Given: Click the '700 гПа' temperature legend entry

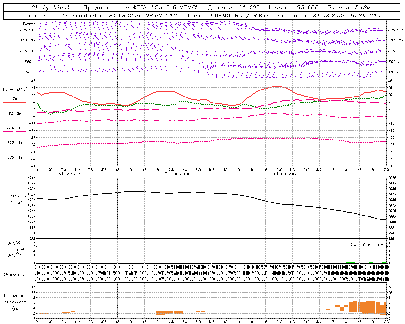Looking at the screenshot, I should (x=15, y=143).
